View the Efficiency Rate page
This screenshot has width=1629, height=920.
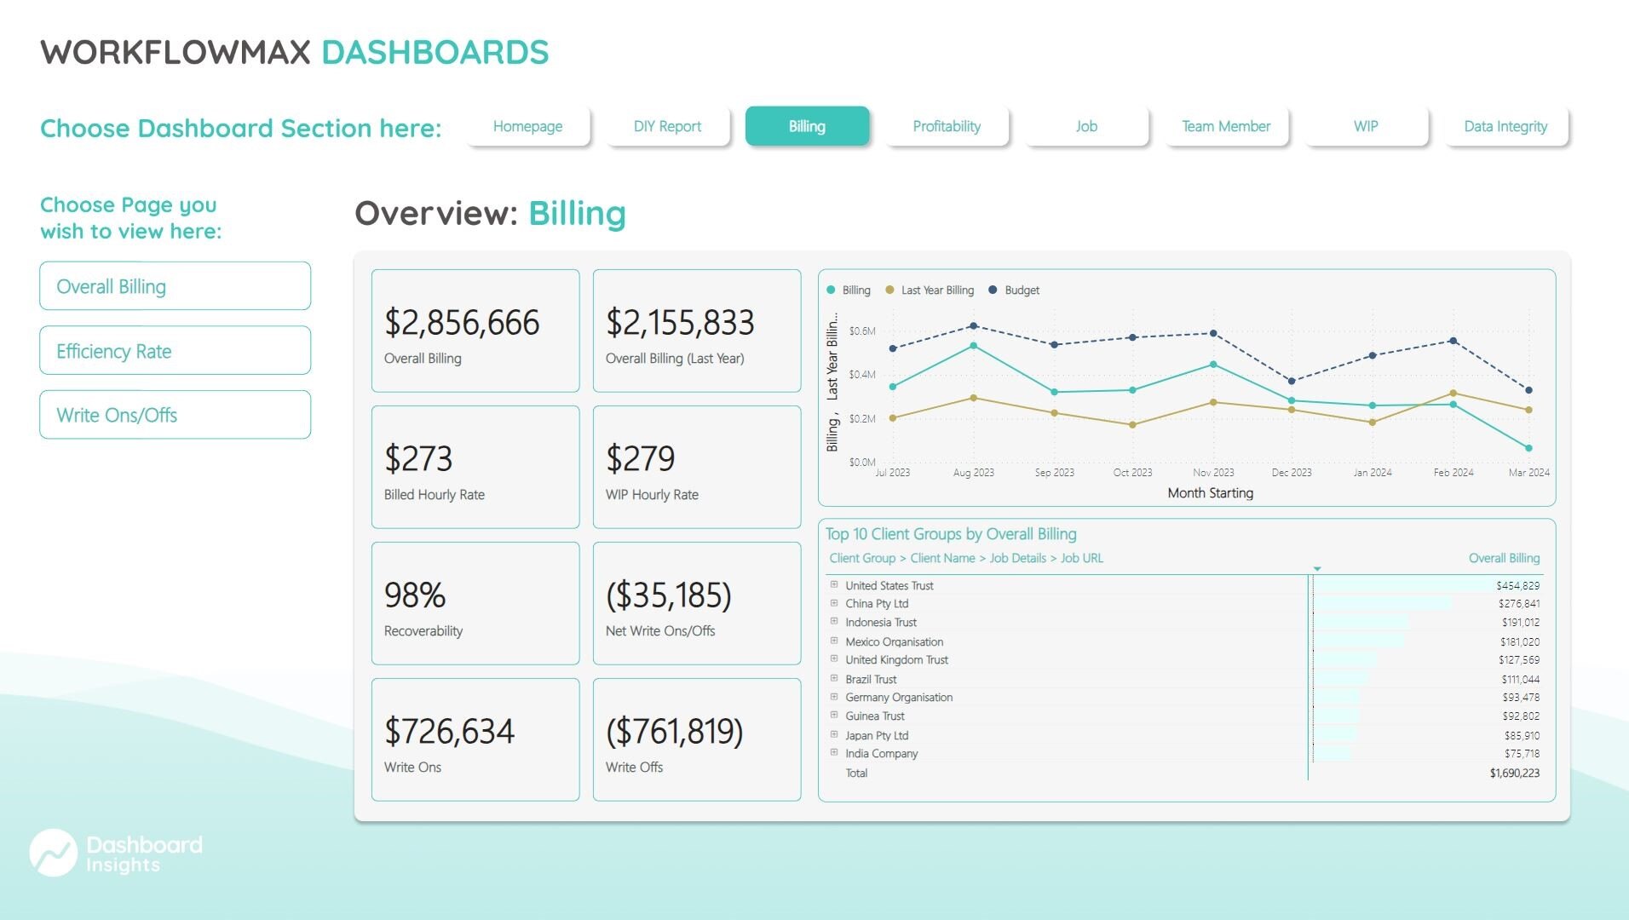176,350
